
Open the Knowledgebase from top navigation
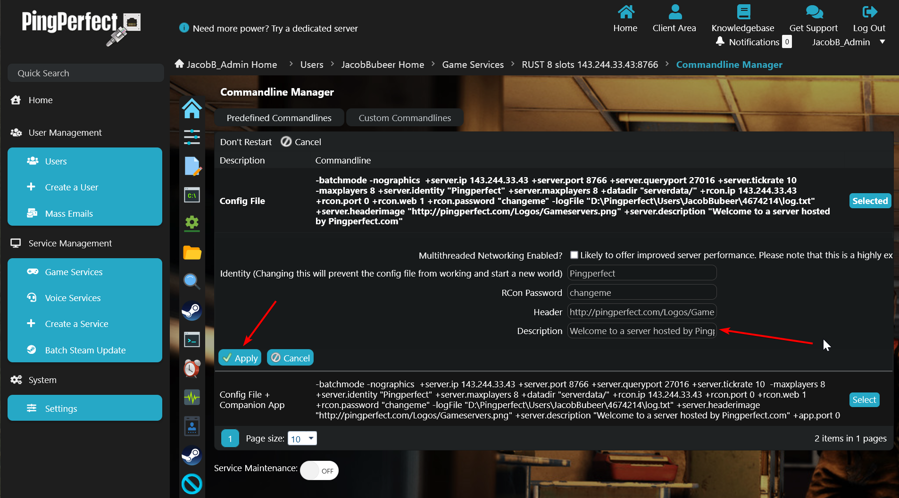point(742,19)
